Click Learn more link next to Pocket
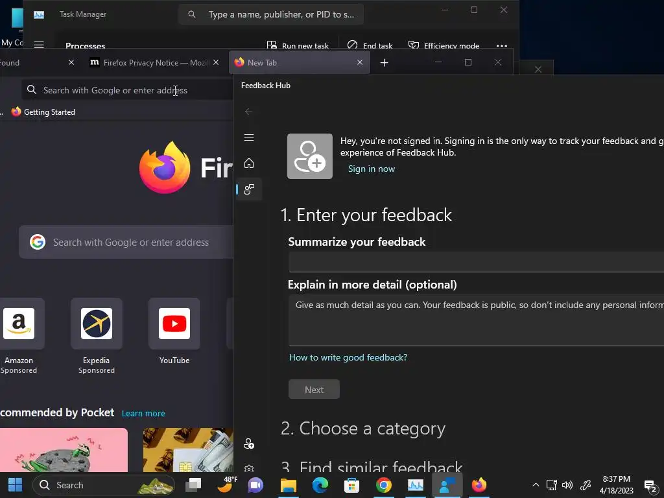 [x=143, y=413]
